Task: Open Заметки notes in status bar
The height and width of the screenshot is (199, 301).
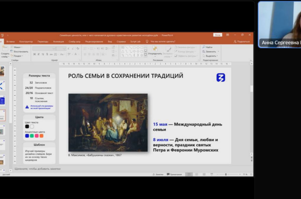Action: [x=158, y=174]
